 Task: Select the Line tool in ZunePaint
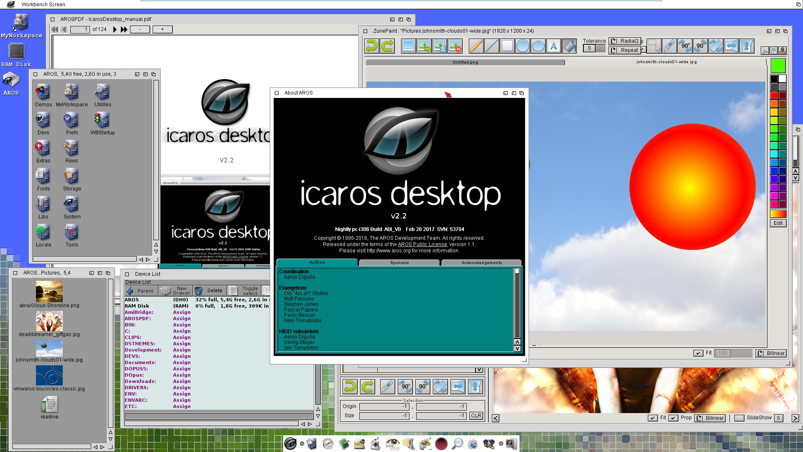click(x=491, y=46)
